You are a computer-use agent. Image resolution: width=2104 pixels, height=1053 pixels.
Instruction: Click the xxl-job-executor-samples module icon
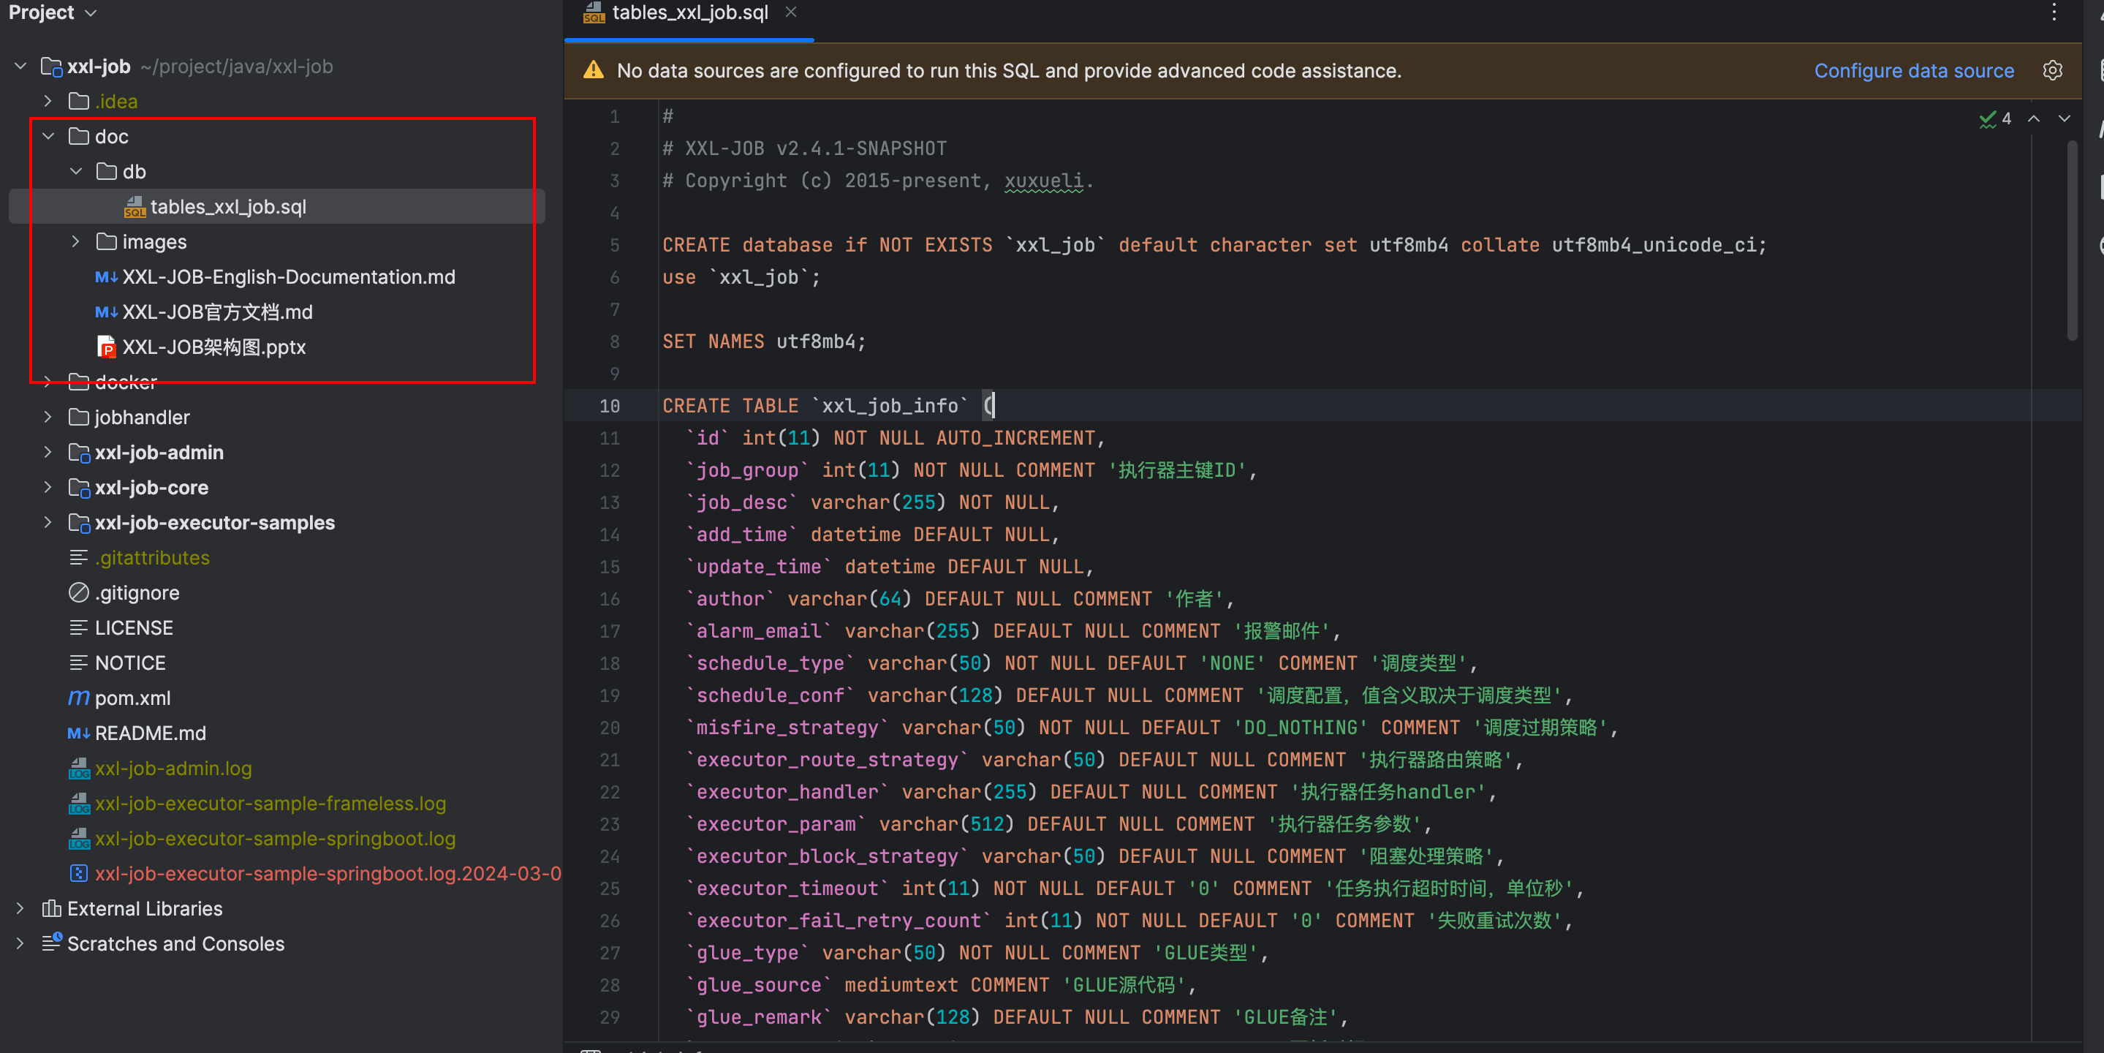coord(79,523)
